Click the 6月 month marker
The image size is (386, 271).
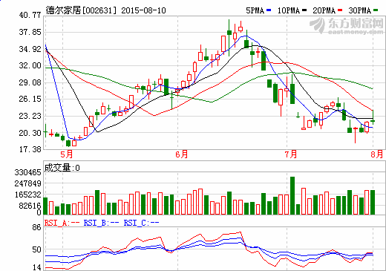(x=182, y=154)
